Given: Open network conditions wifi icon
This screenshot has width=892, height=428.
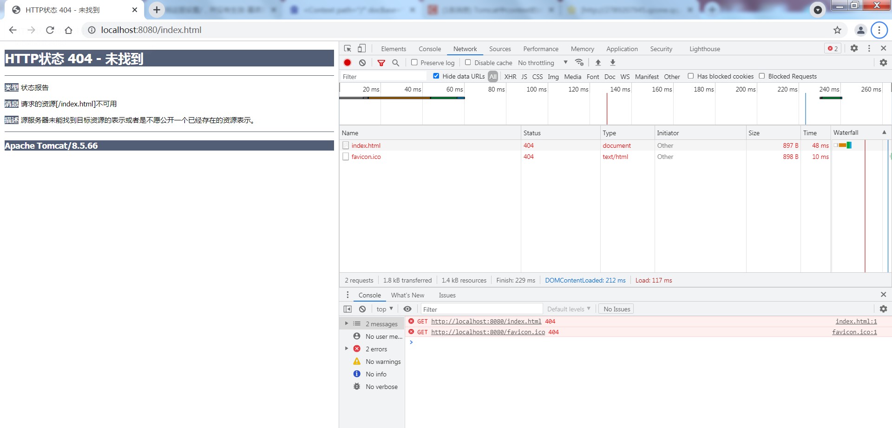Looking at the screenshot, I should point(579,62).
